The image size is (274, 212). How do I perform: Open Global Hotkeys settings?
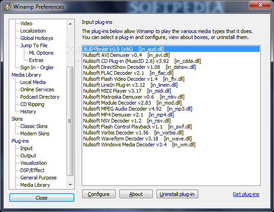click(x=37, y=38)
